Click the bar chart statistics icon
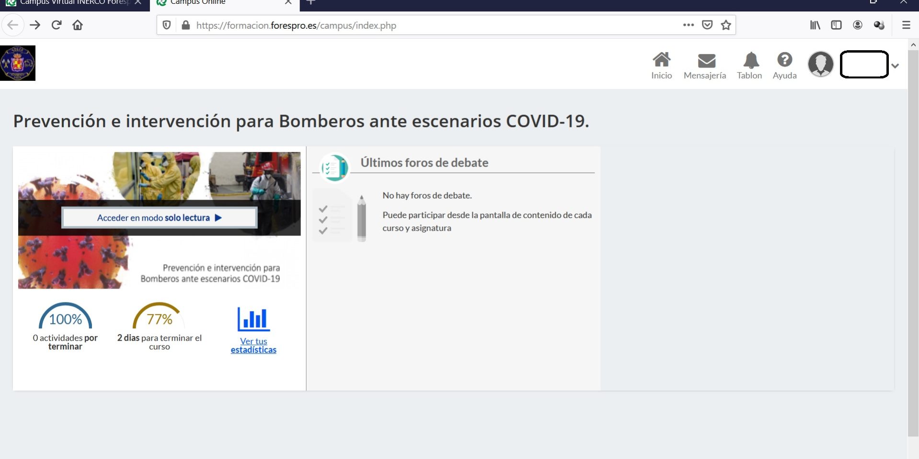The image size is (919, 459). (253, 319)
